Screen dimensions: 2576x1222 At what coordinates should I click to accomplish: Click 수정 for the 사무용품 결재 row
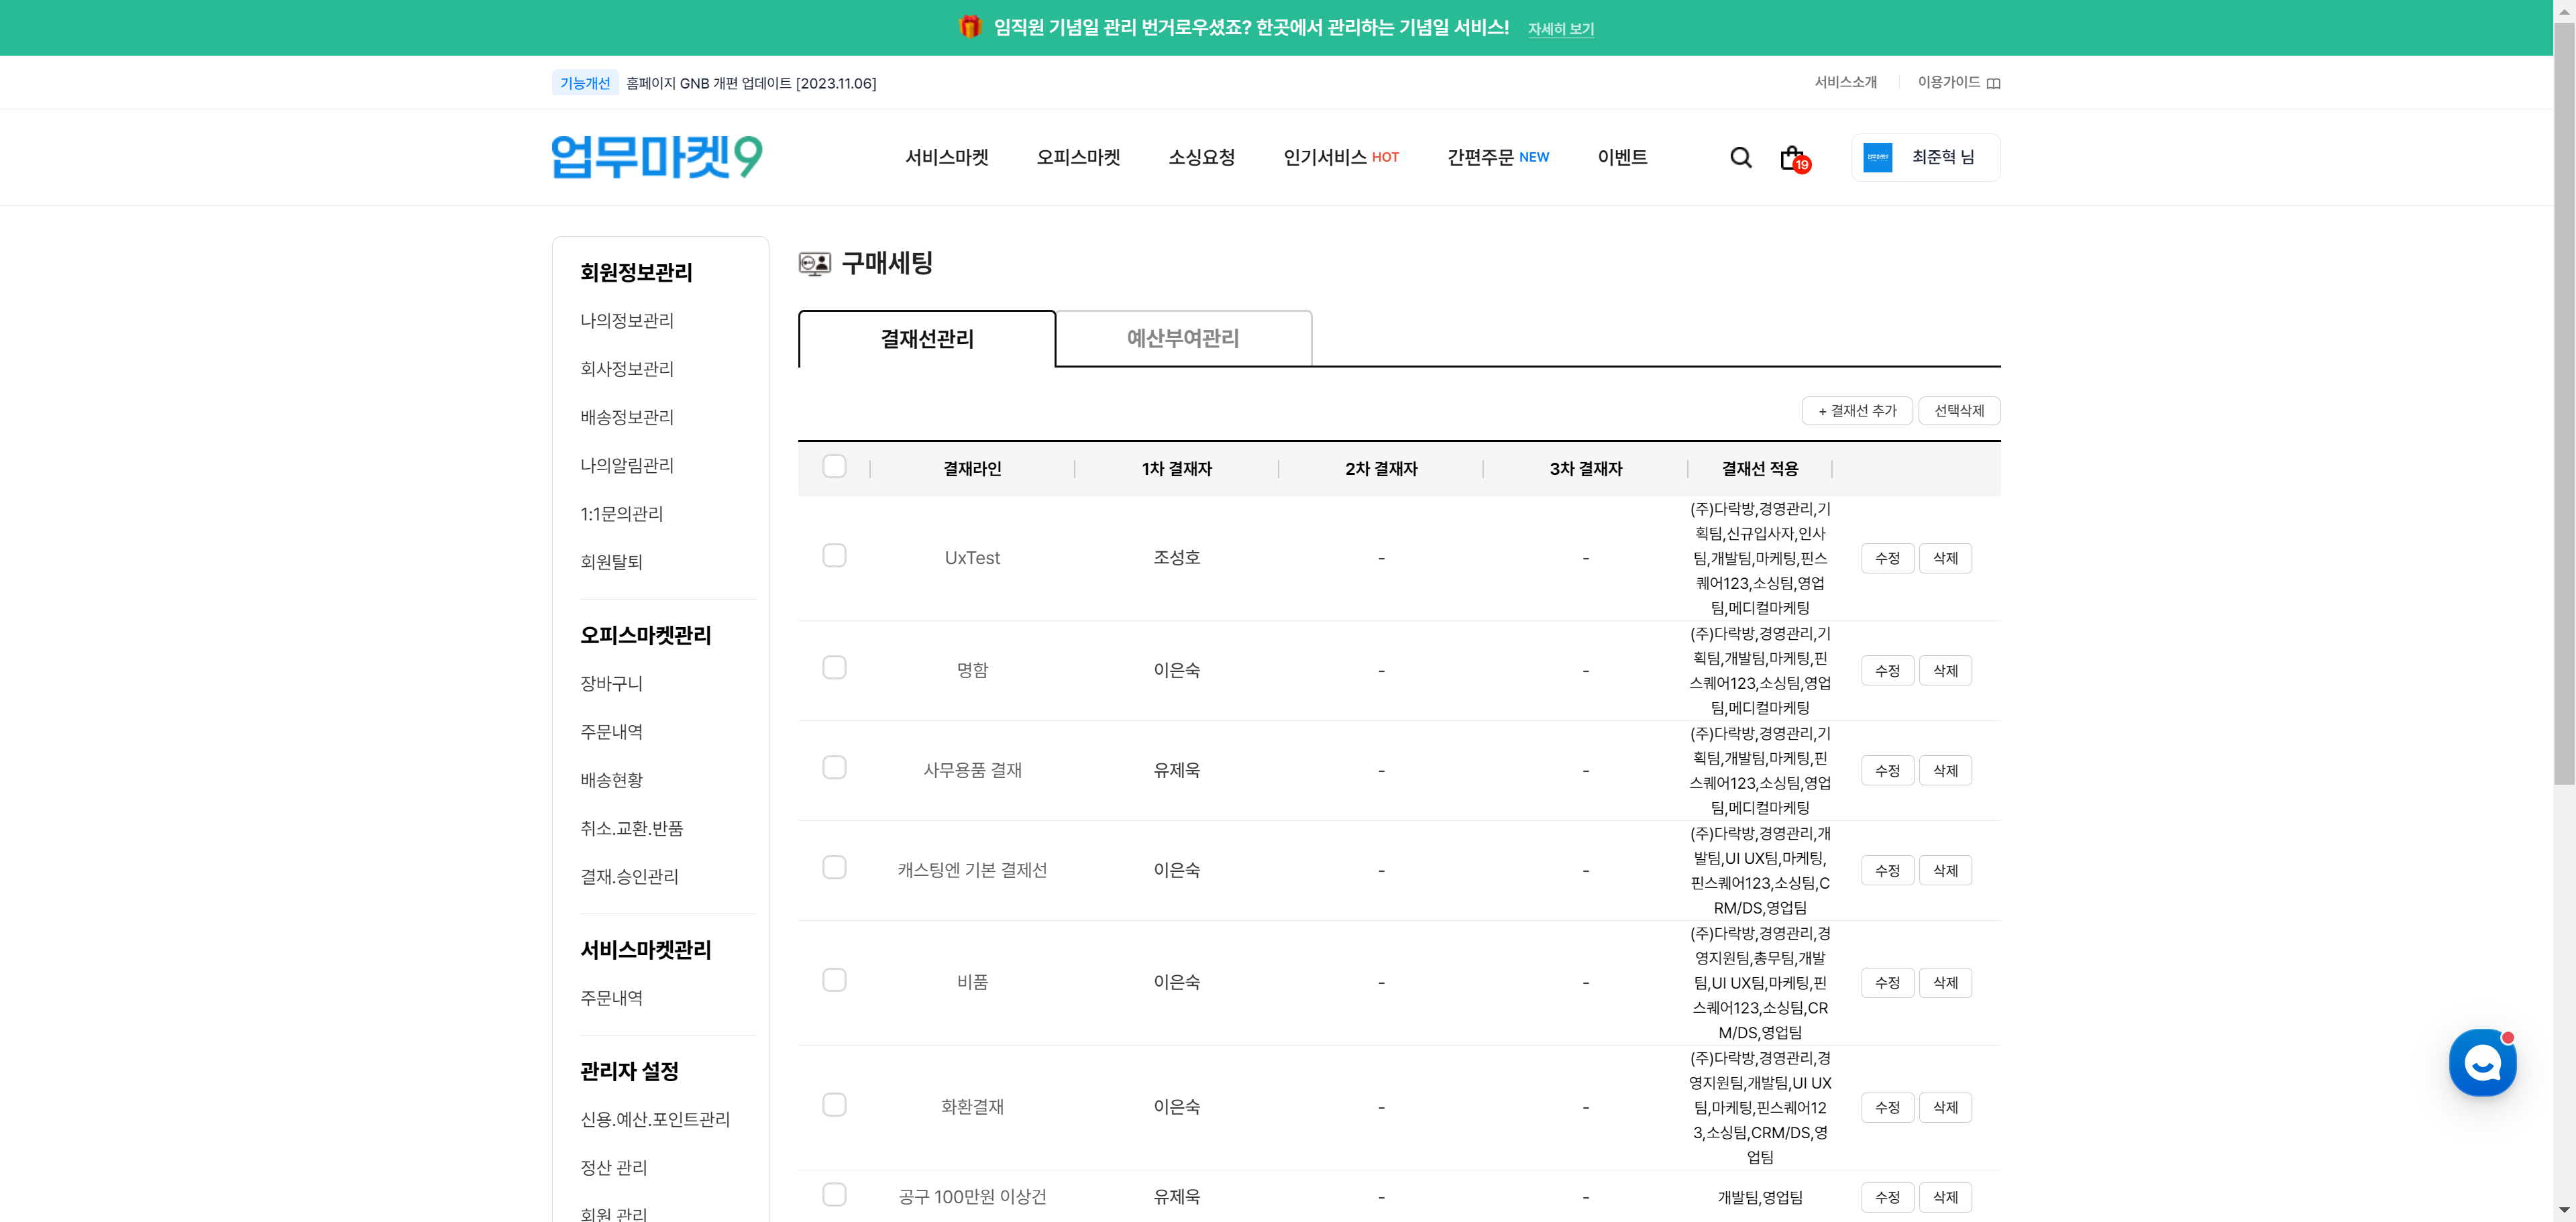click(1887, 770)
